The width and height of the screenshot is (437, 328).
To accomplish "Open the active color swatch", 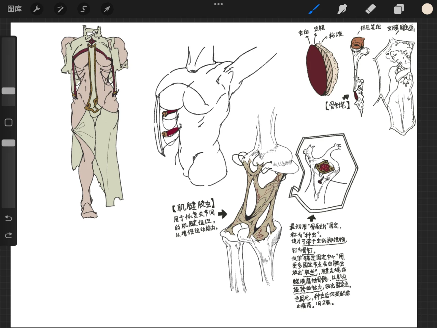I will (x=427, y=9).
